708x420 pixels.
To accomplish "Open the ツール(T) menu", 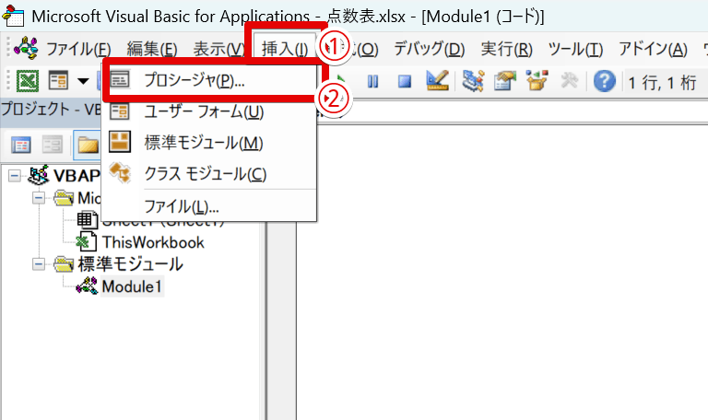I will pos(575,49).
